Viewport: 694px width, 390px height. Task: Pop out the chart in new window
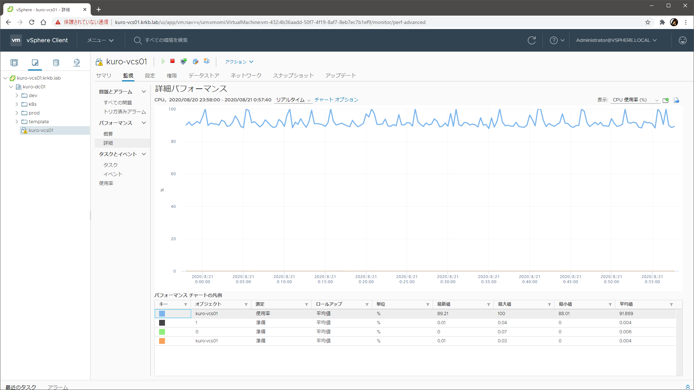(x=666, y=100)
